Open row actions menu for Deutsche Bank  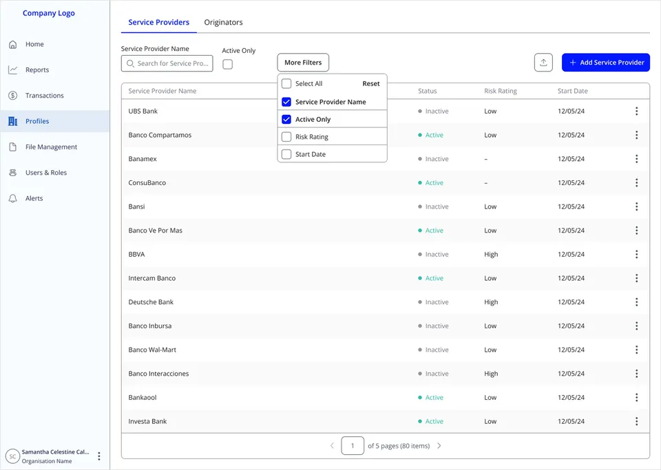pyautogui.click(x=636, y=302)
